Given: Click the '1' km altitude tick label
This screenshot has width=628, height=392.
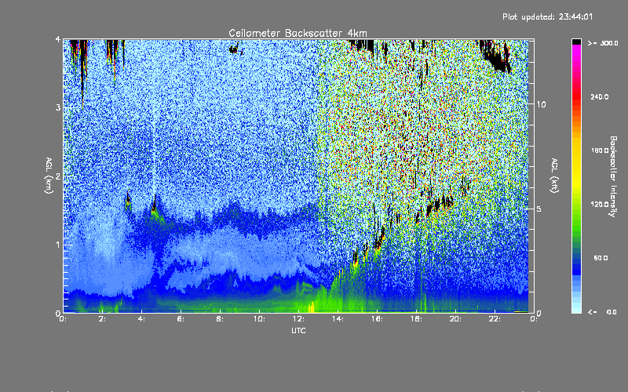Looking at the screenshot, I should [x=58, y=245].
